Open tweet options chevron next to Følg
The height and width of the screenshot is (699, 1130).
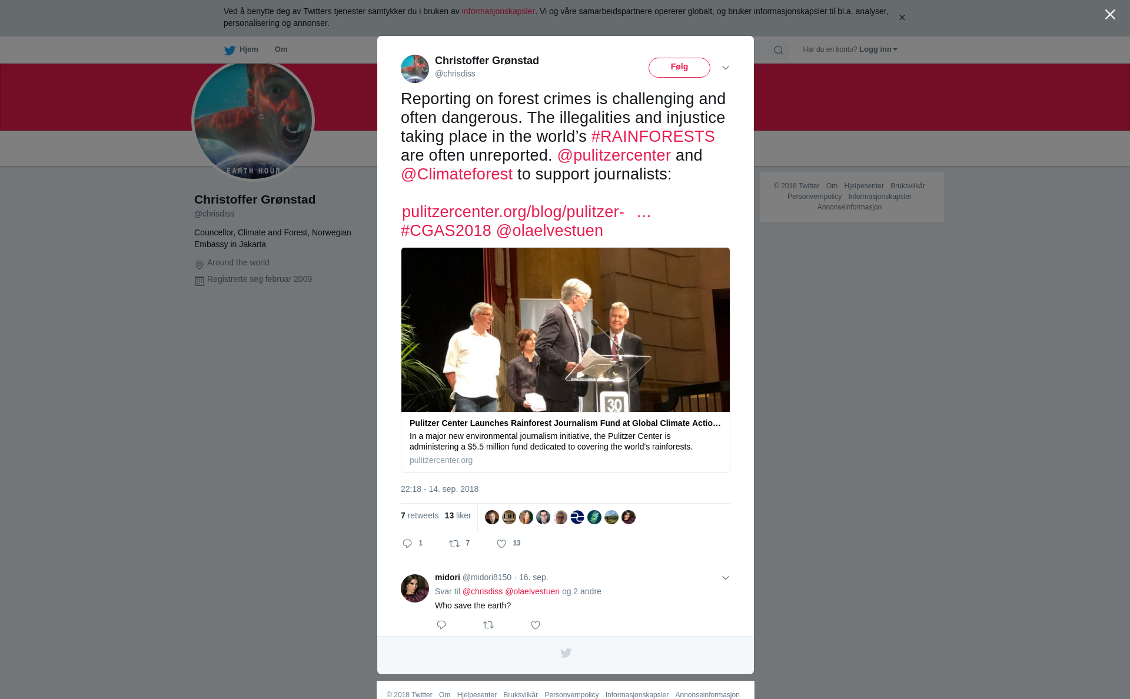(x=726, y=68)
